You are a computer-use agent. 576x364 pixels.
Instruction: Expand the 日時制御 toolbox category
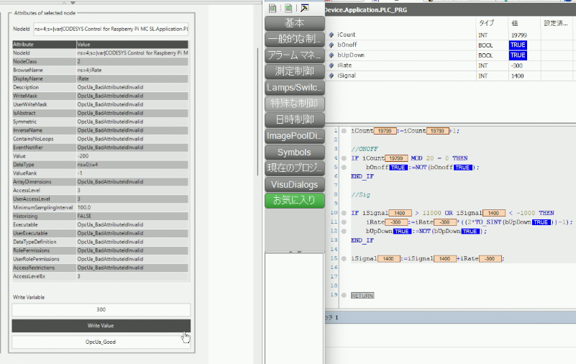[295, 120]
